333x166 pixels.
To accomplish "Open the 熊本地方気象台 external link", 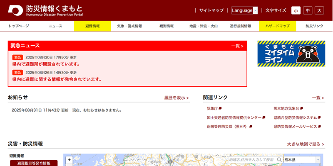I will click(x=288, y=108).
